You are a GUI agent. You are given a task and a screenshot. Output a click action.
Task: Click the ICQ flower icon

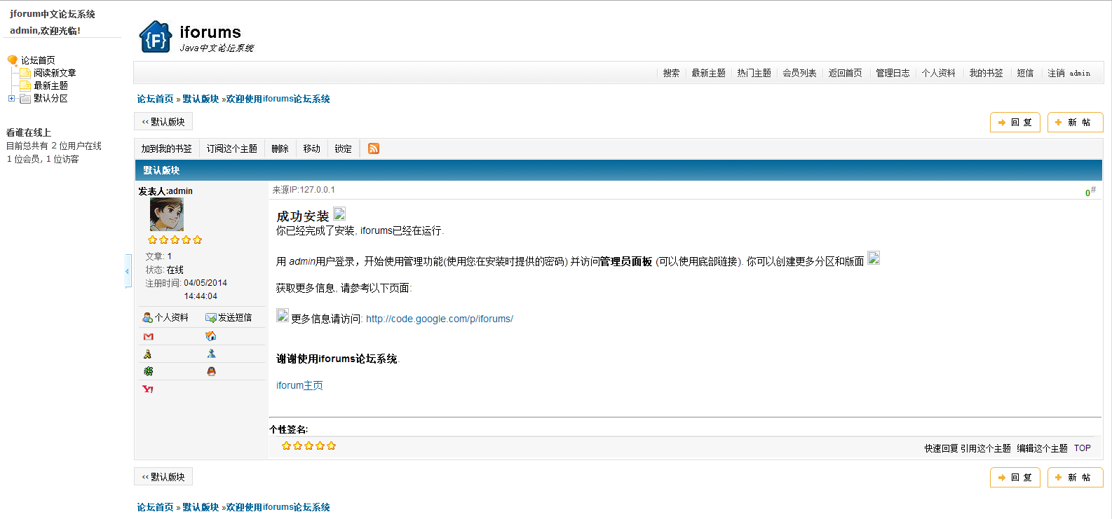pyautogui.click(x=148, y=371)
